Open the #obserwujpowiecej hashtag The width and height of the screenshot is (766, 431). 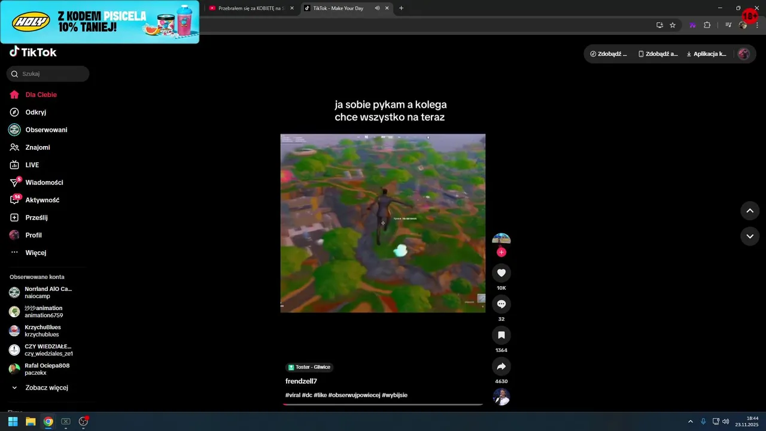click(x=354, y=395)
